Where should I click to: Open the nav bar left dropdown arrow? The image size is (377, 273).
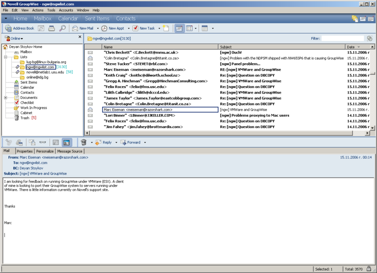(6, 18)
